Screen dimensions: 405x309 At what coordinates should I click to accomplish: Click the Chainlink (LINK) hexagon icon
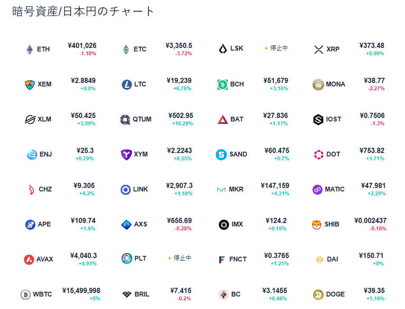coord(126,189)
